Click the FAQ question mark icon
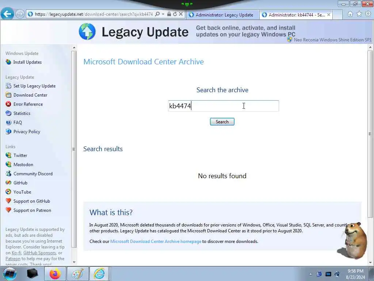The height and width of the screenshot is (281, 374). [8, 122]
